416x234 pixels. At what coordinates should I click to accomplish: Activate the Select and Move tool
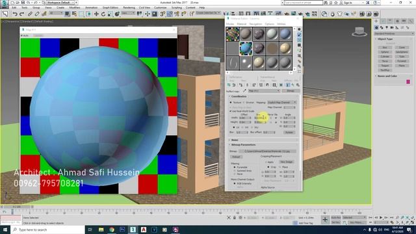[96, 14]
